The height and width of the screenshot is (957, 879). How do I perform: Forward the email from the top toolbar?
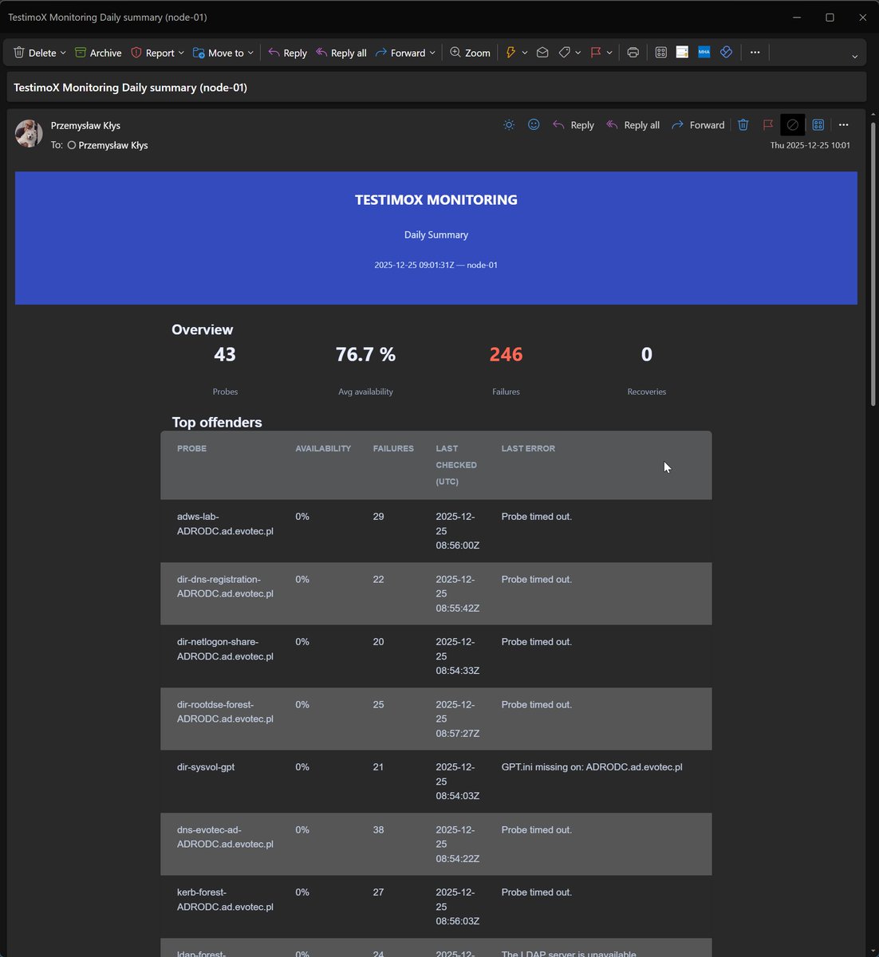point(400,53)
